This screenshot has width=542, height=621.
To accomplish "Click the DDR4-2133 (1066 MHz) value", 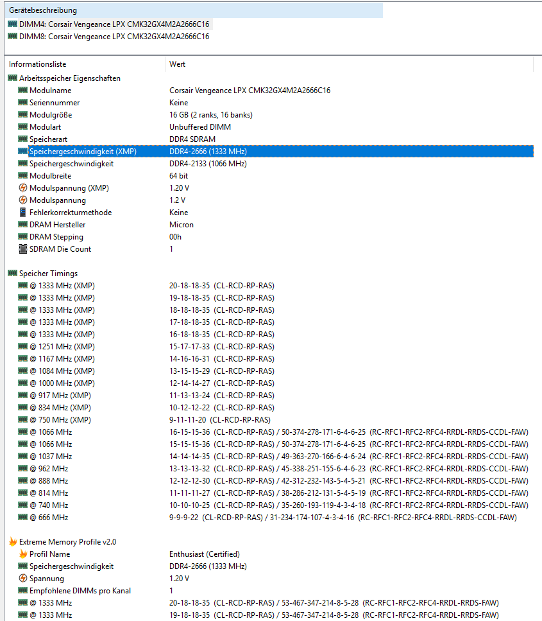I will tap(208, 164).
